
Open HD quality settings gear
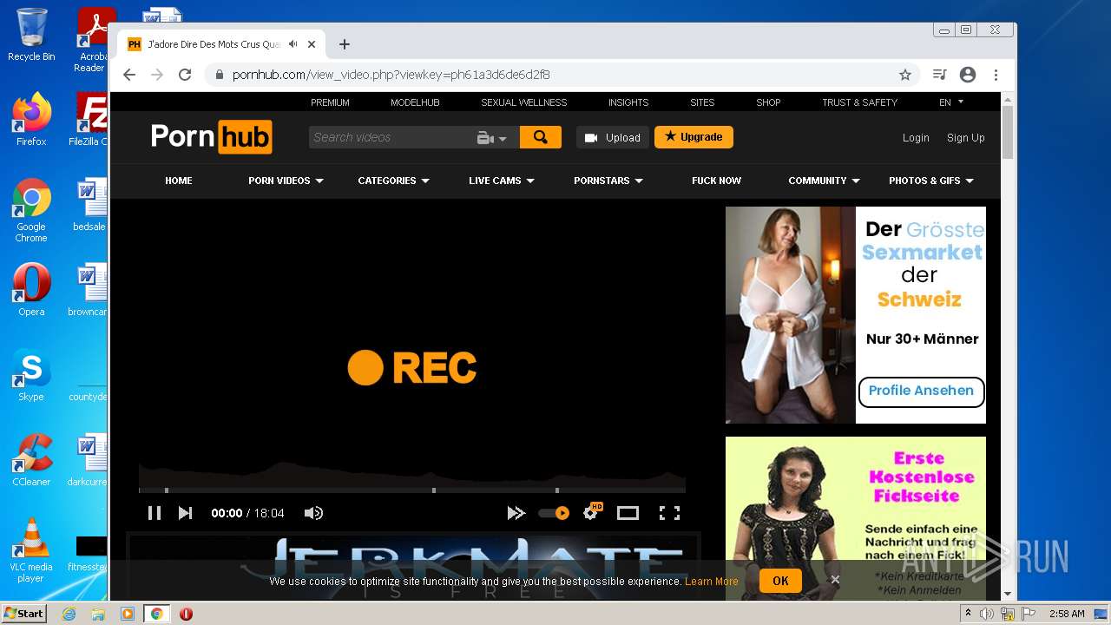(592, 512)
